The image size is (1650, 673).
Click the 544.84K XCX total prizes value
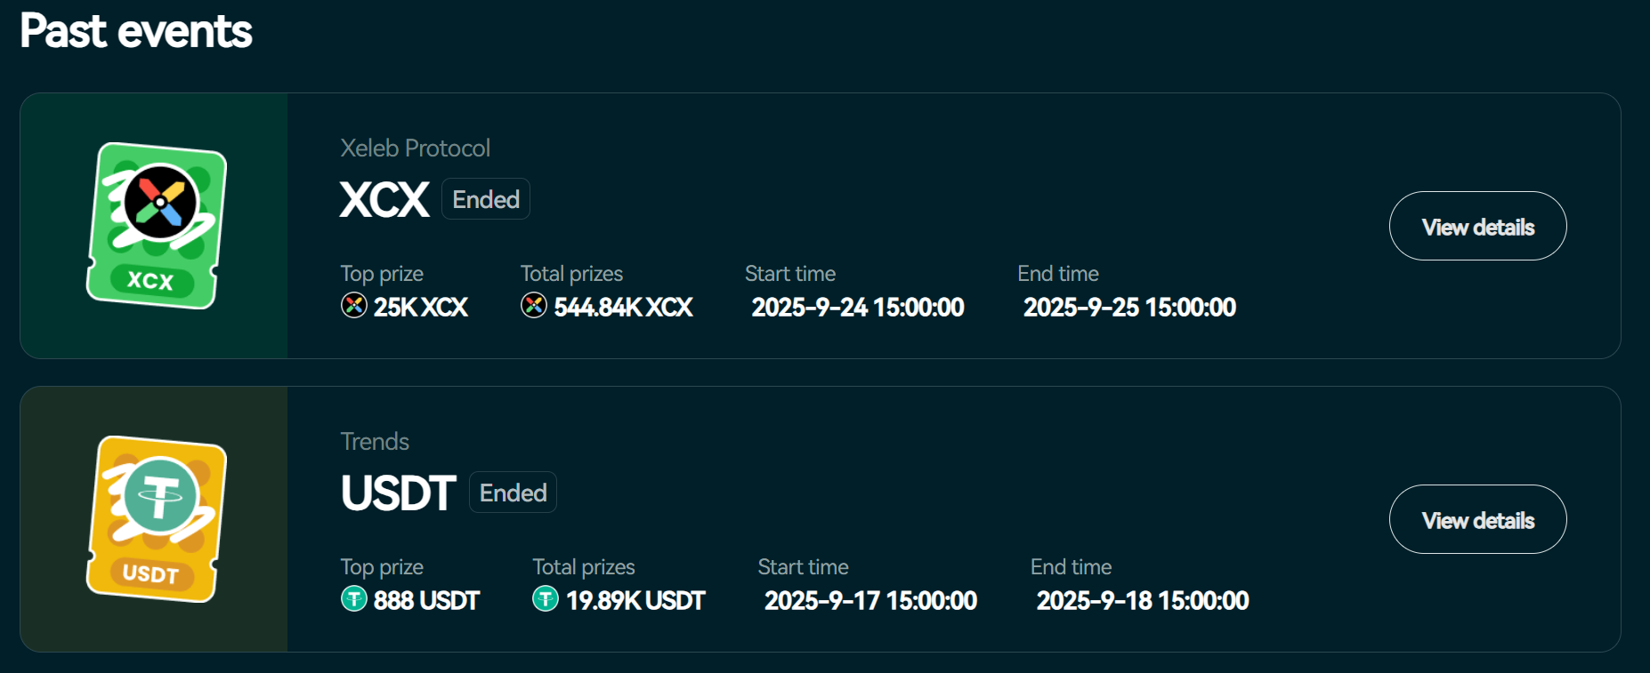click(623, 307)
